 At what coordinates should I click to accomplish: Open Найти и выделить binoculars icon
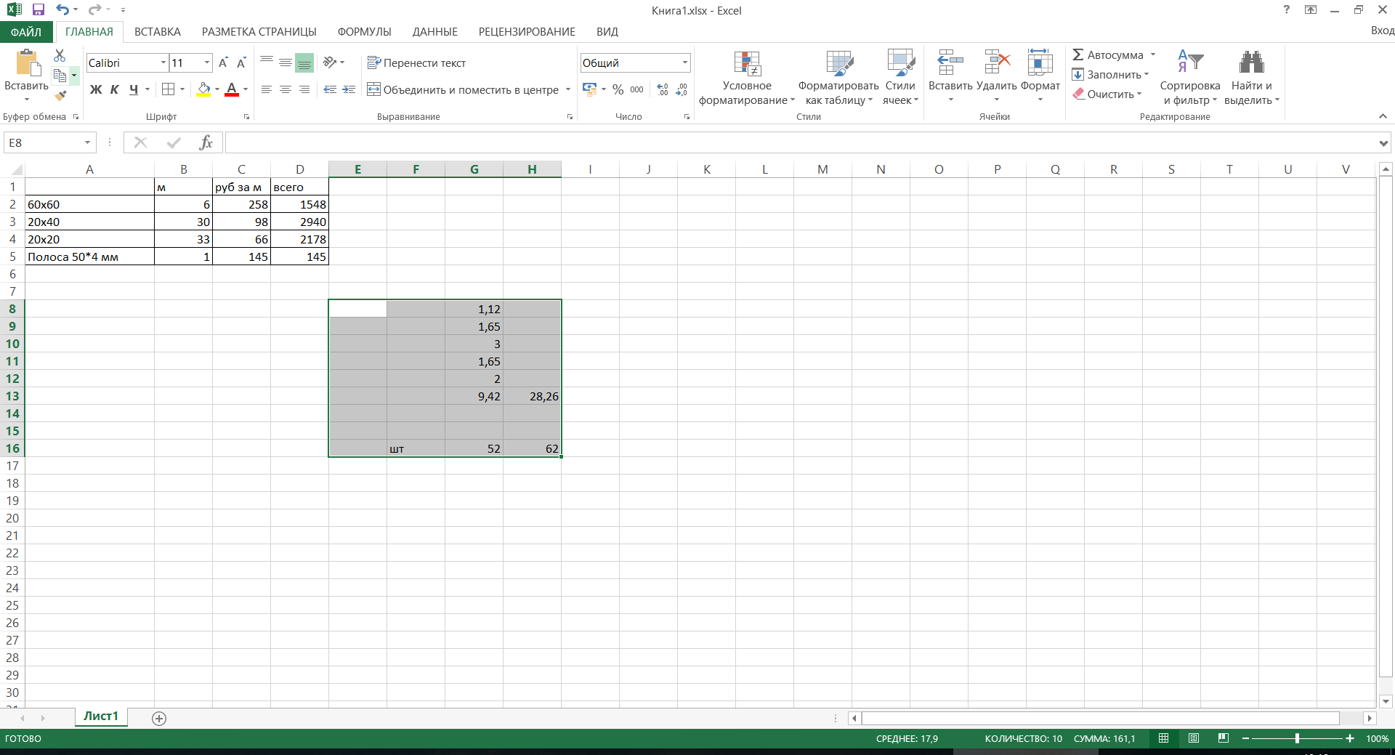(1251, 63)
